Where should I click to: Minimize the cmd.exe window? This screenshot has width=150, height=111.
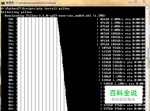point(129,2)
